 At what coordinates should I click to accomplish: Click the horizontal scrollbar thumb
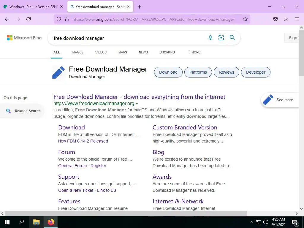coord(126,213)
